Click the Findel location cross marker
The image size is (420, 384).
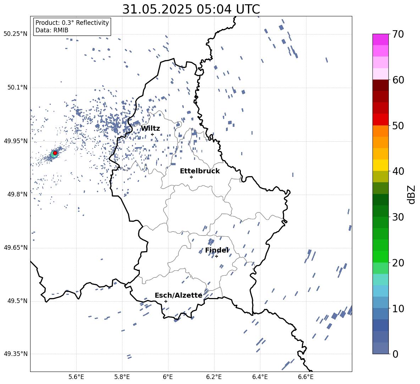click(216, 256)
